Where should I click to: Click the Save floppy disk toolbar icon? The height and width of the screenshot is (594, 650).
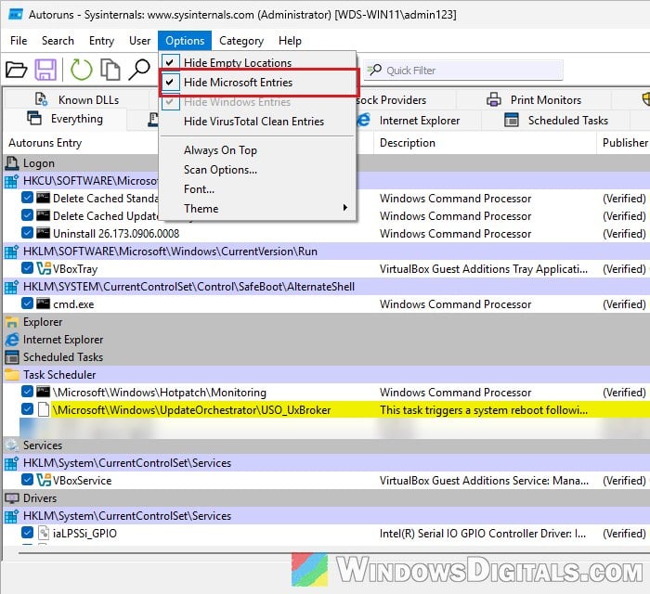pyautogui.click(x=45, y=70)
